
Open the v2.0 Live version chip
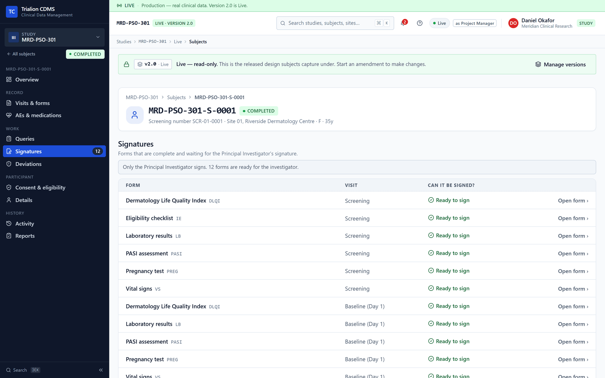click(x=153, y=64)
